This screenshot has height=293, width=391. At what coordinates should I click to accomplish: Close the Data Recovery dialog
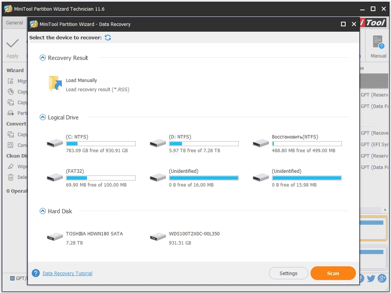[x=354, y=24]
